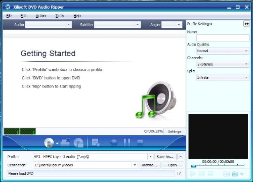
Task: Click the Save As... button
Action: [x=165, y=157]
